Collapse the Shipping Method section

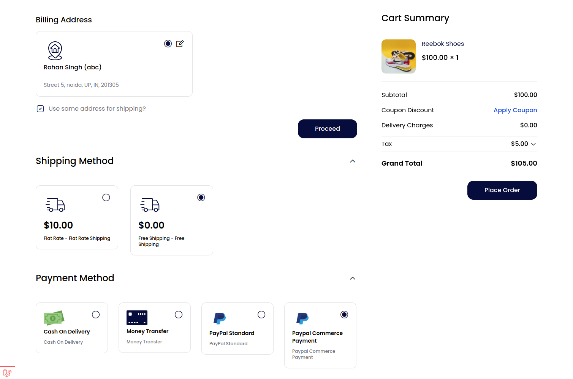[x=353, y=161]
